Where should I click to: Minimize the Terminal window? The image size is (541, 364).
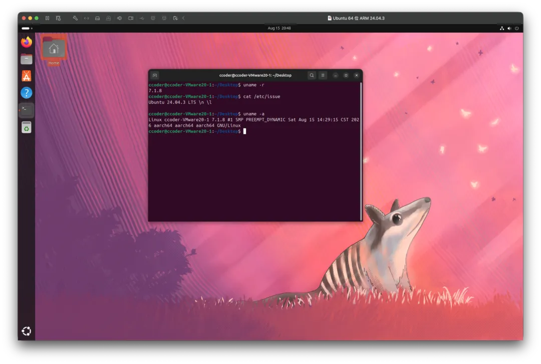pyautogui.click(x=335, y=75)
